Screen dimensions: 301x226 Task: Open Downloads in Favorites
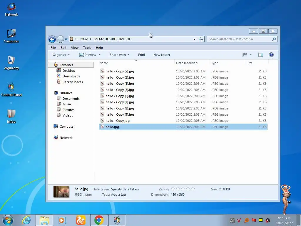(x=71, y=76)
